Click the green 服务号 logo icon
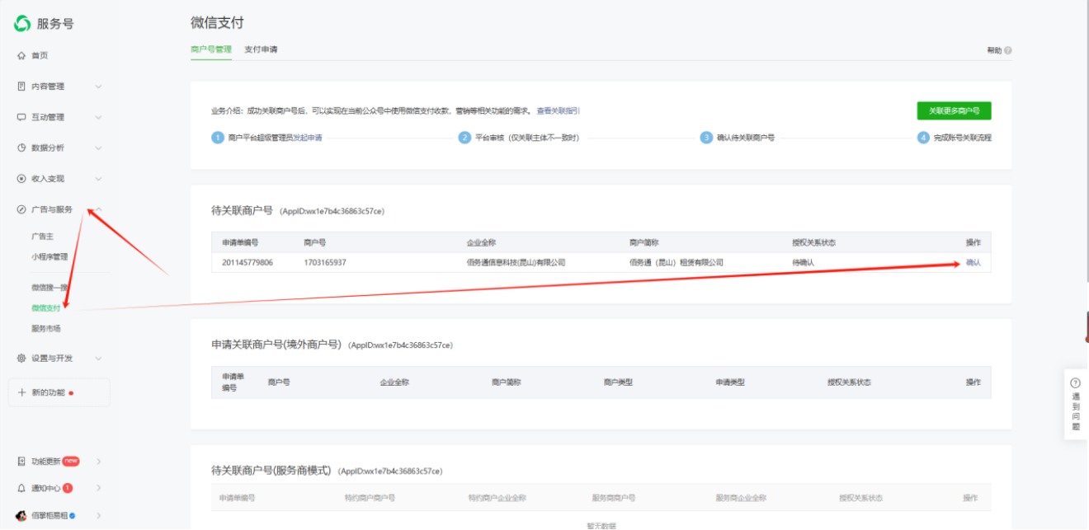Viewport: 1089px width, 530px height. coord(22,24)
